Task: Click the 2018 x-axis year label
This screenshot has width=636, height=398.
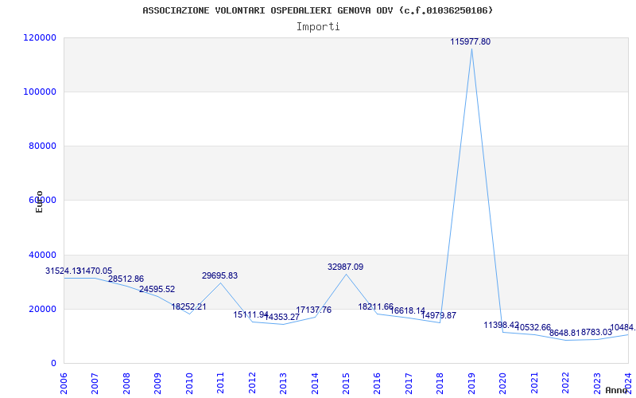Action: (x=440, y=384)
